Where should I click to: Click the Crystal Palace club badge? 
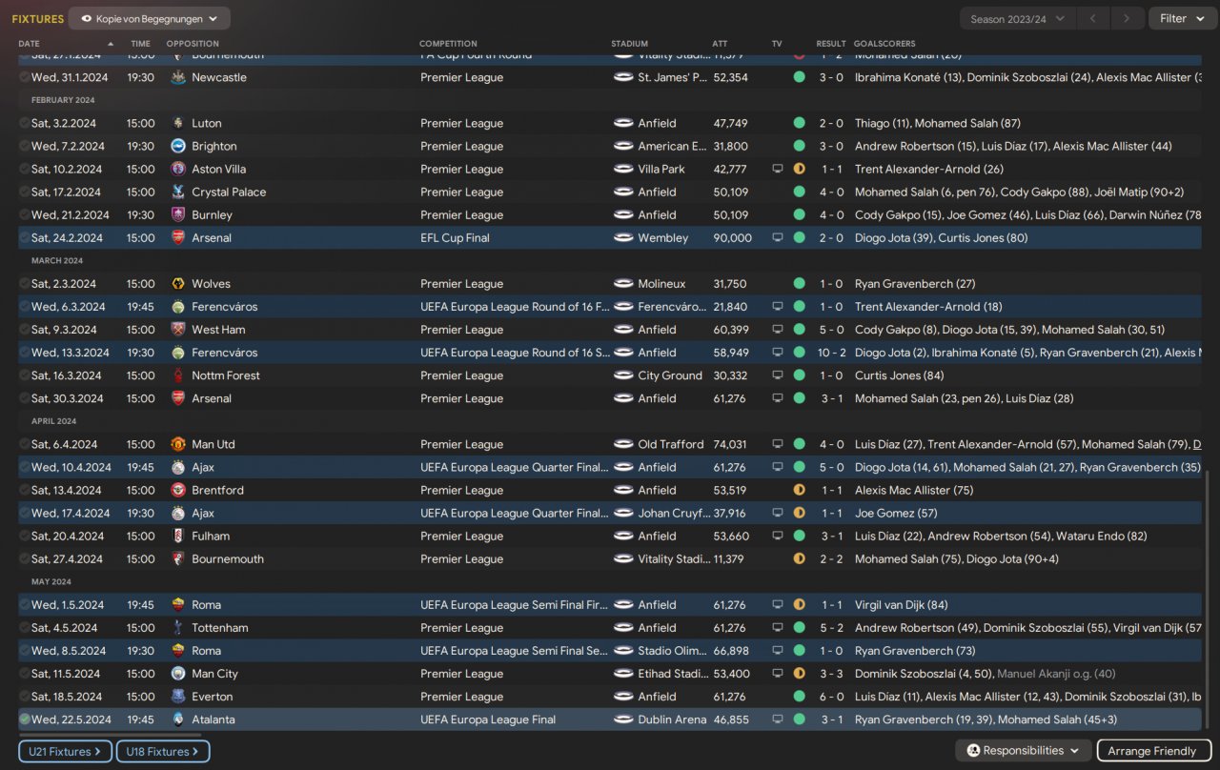tap(177, 192)
